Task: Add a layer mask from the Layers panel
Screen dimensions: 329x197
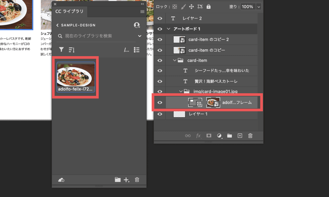Action: [x=209, y=136]
